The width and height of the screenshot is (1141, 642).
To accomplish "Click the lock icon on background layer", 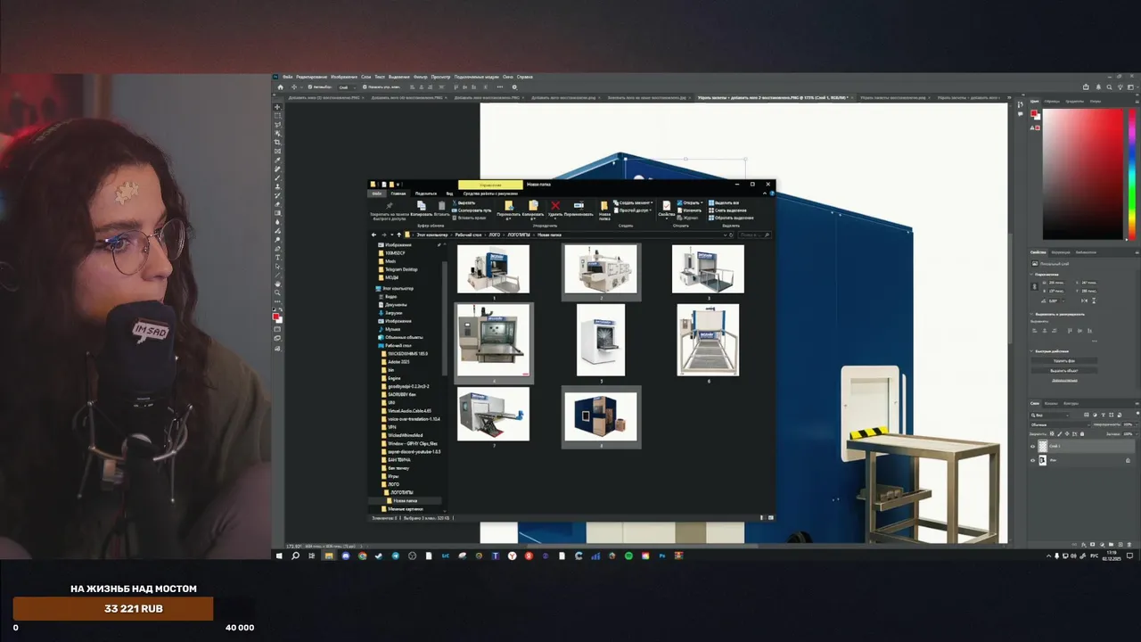I will tap(1128, 460).
